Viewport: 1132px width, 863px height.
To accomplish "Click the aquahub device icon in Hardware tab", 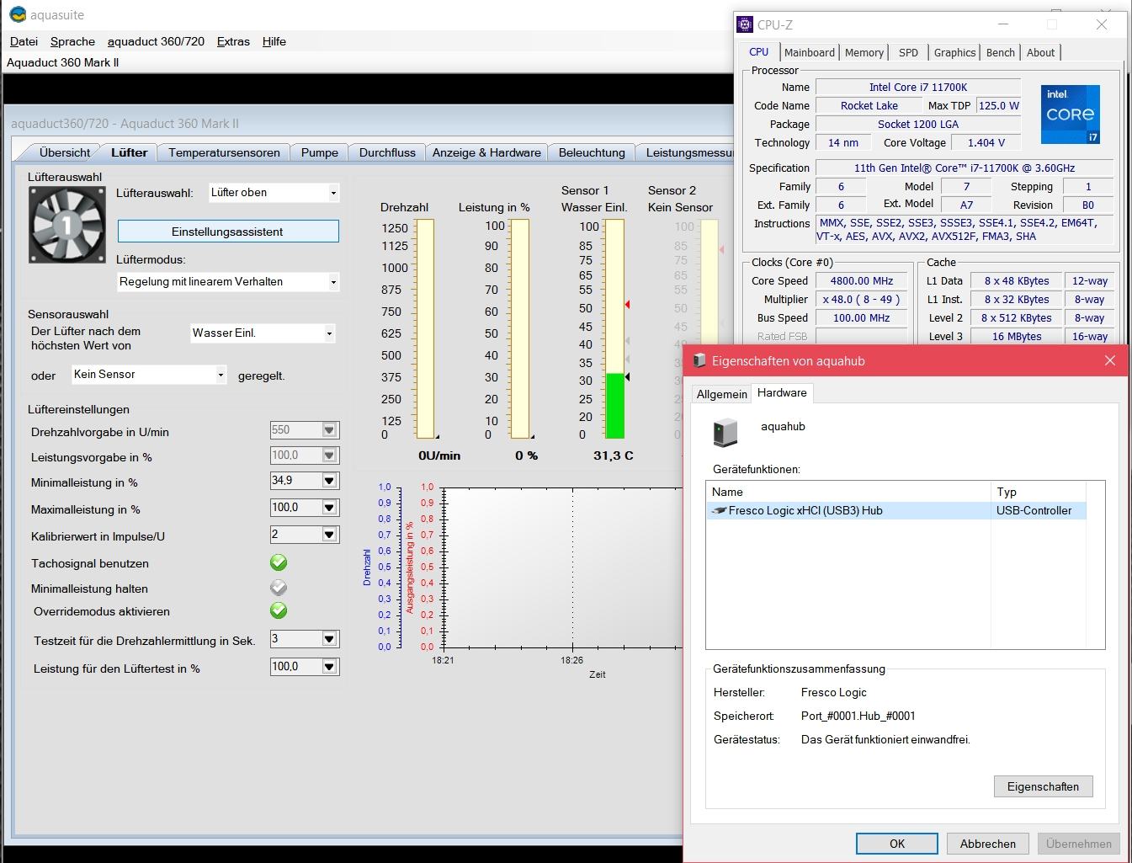I will [x=725, y=431].
